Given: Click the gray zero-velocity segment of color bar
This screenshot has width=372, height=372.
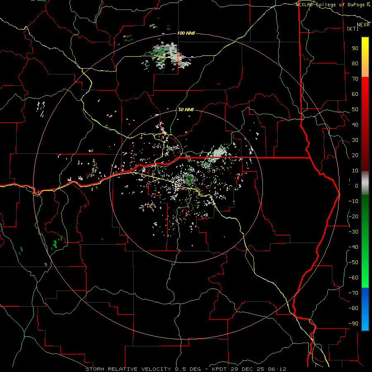Looking at the screenshot, I should 365,183.
